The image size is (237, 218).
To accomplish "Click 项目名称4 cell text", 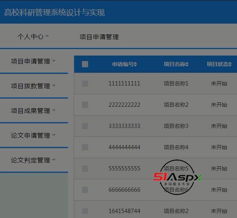I will 176,147.
